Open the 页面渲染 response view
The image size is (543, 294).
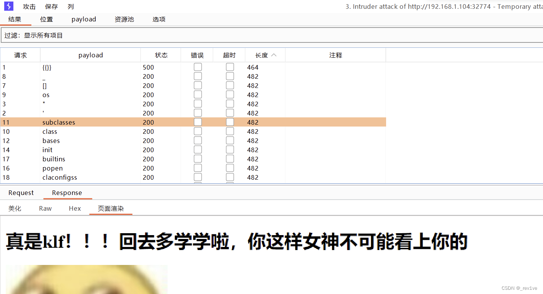[x=111, y=208]
